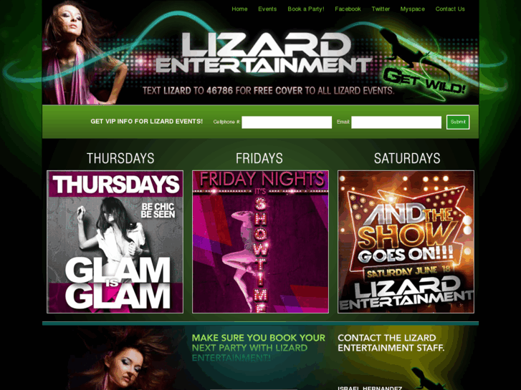This screenshot has height=390, width=521.
Task: Focus the Cellphone # input field
Action: click(287, 122)
